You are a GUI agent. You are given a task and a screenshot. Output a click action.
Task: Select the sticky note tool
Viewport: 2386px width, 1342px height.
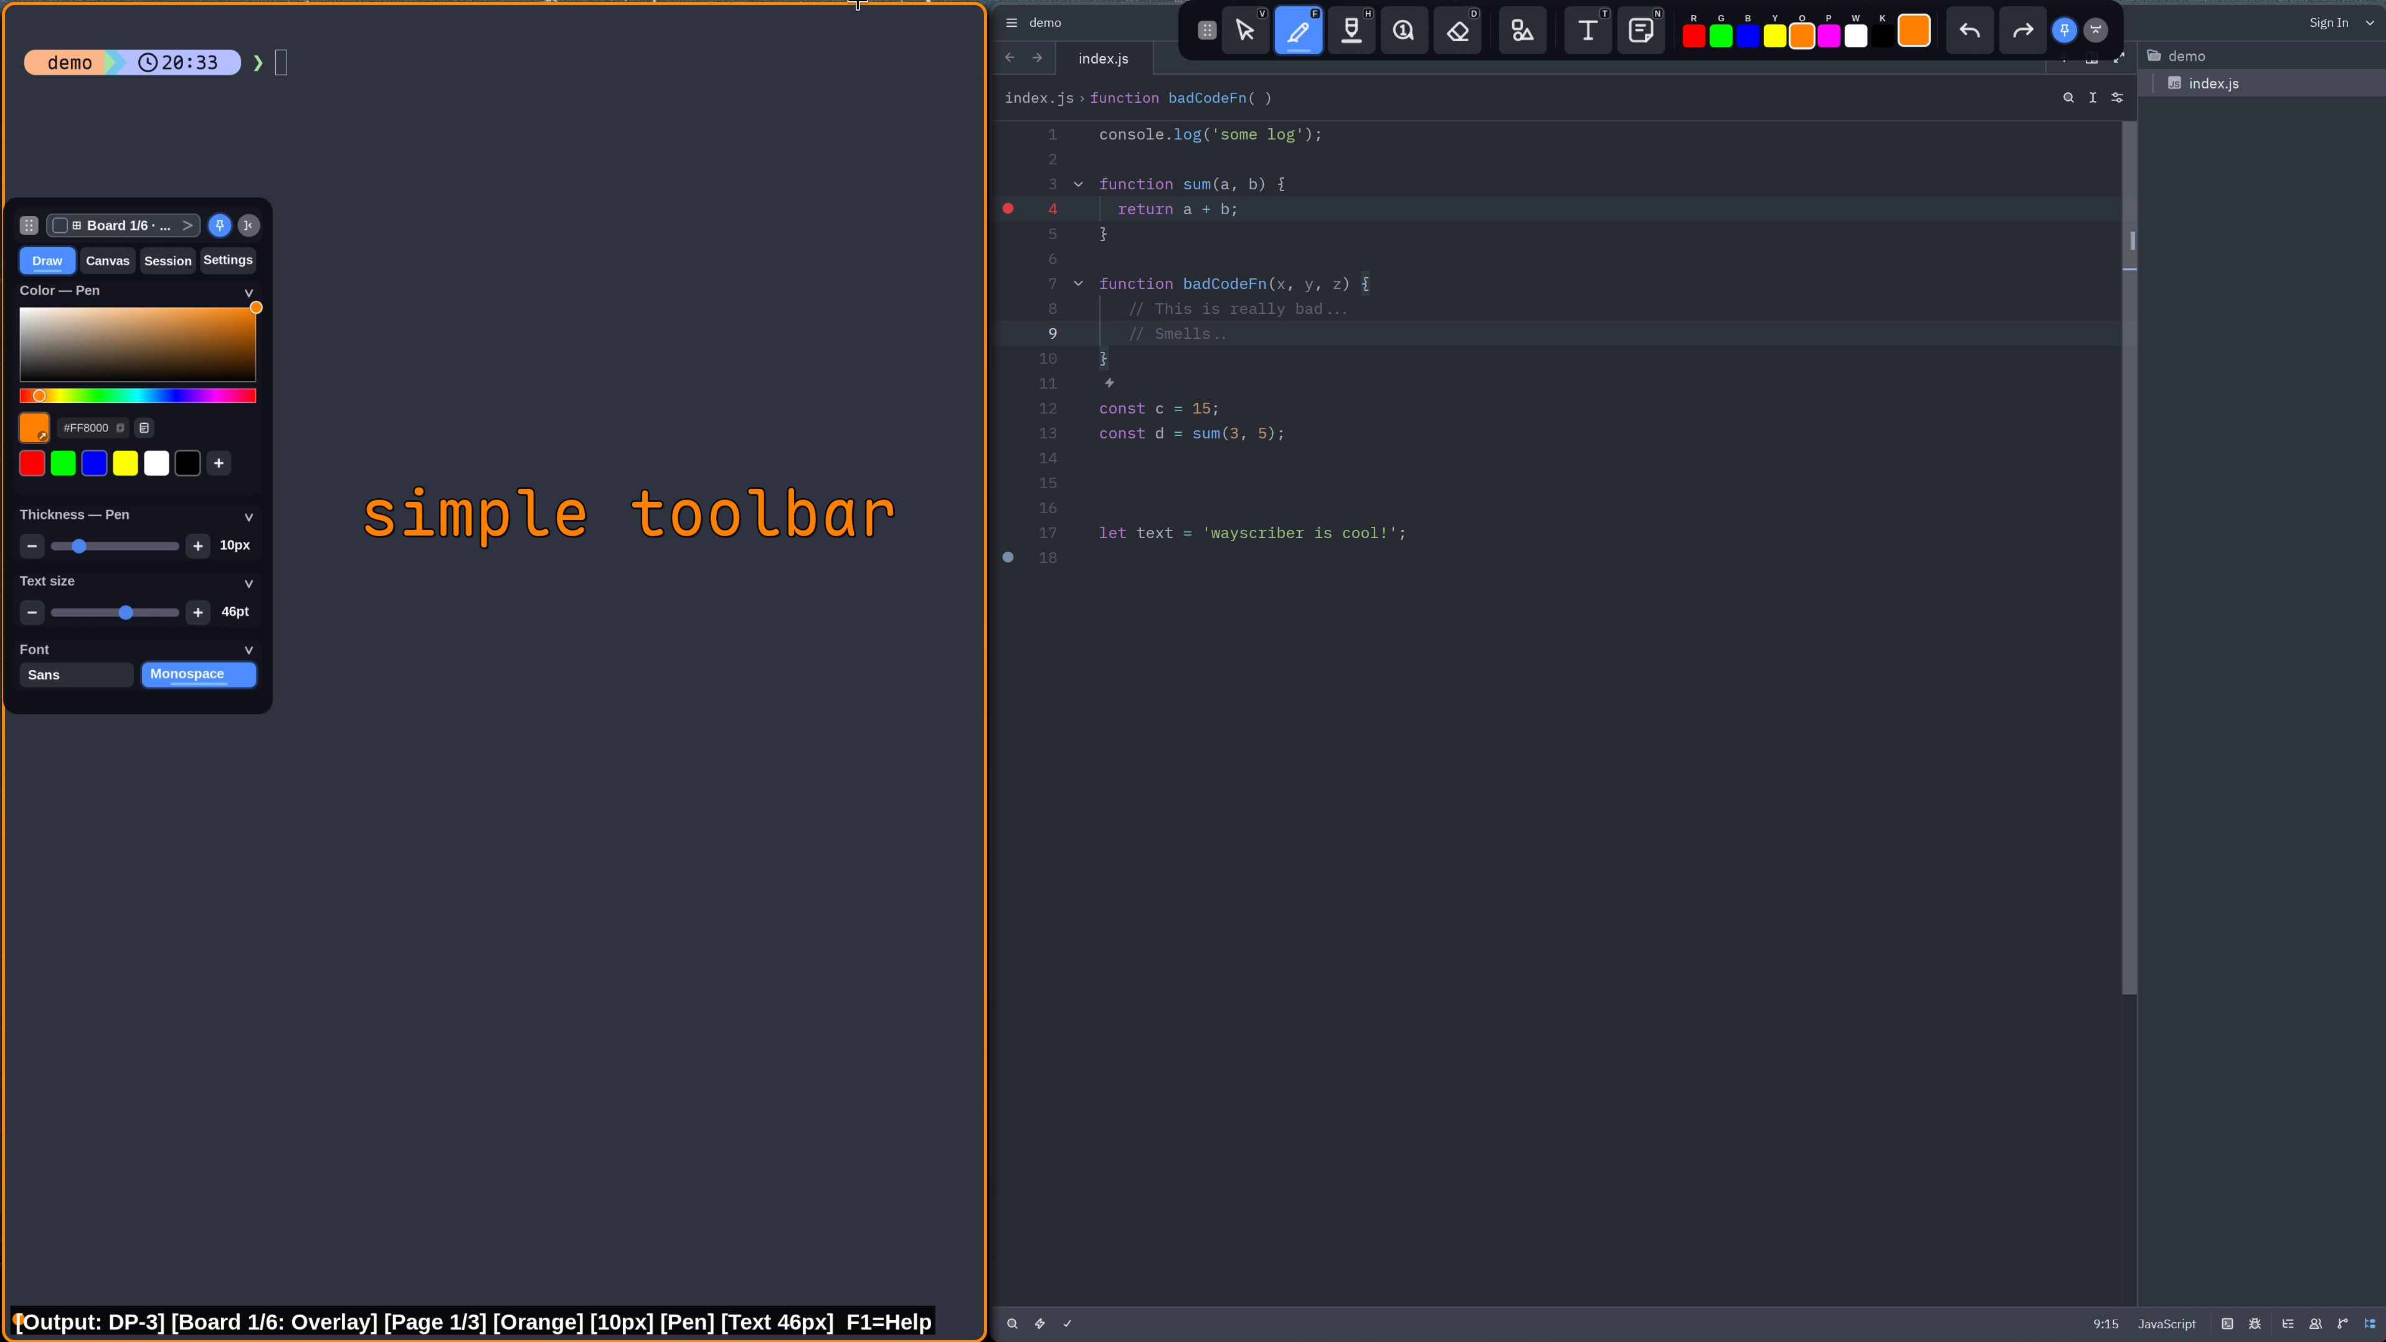(1640, 31)
